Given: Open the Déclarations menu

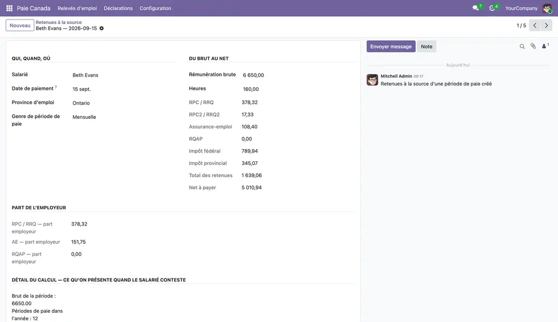Looking at the screenshot, I should (118, 8).
